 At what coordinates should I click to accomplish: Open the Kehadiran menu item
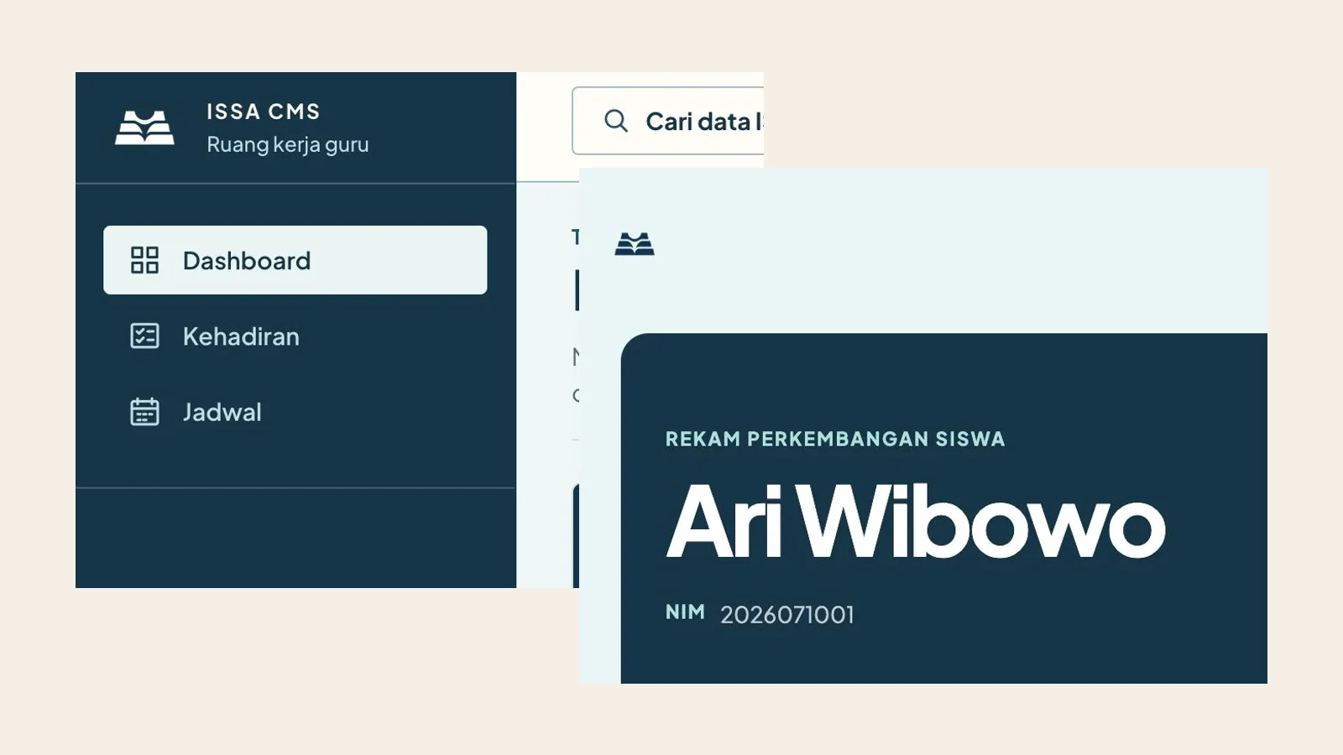pos(295,336)
